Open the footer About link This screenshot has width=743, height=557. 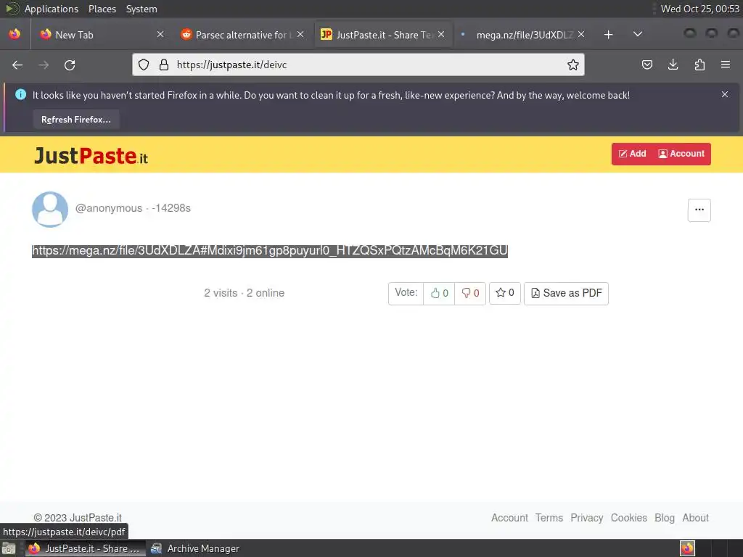click(x=695, y=518)
